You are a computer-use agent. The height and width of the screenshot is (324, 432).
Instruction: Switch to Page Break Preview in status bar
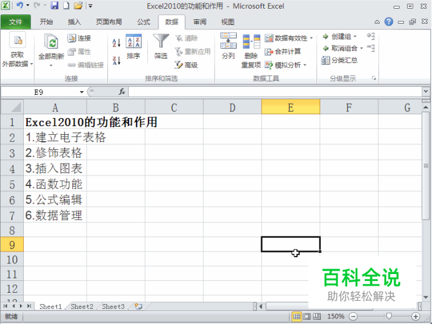pos(317,317)
